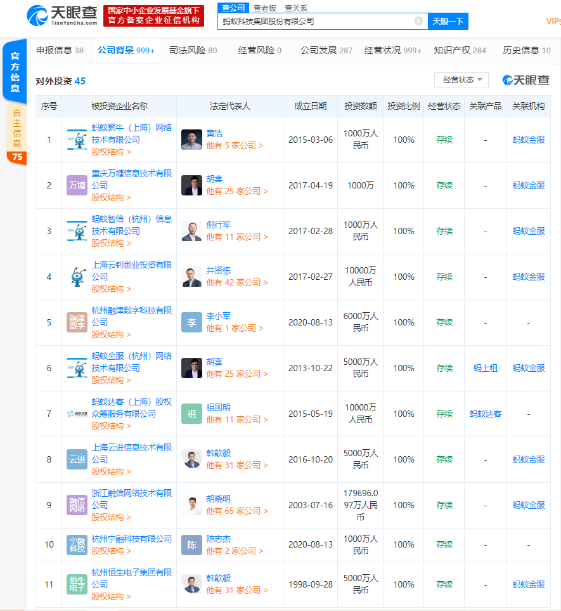The image size is (561, 611).
Task: Open the 知识产权 tab
Action: (460, 50)
